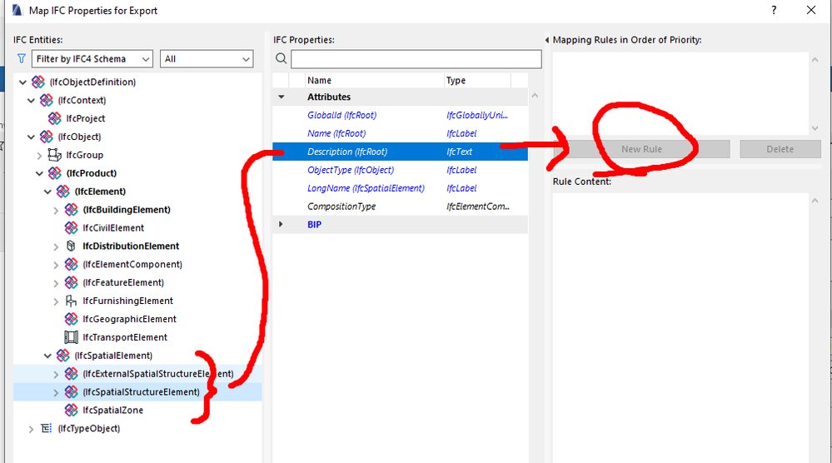Click the (IfcContext) entity icon
Image resolution: width=832 pixels, height=463 pixels.
pyautogui.click(x=47, y=100)
